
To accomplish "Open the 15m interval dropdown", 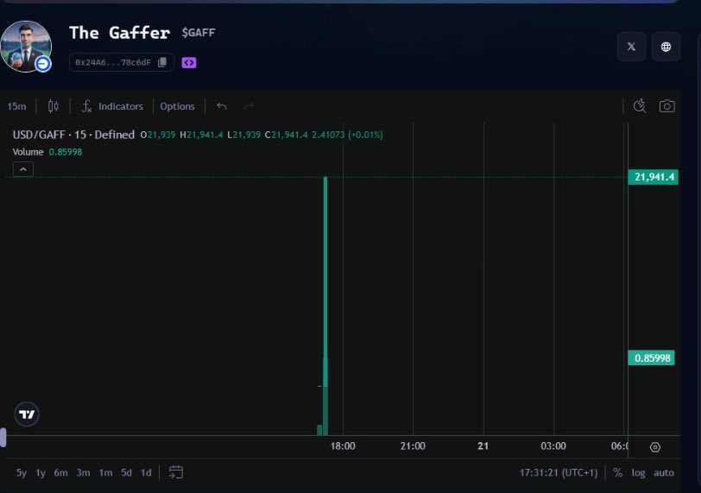I will 16,106.
